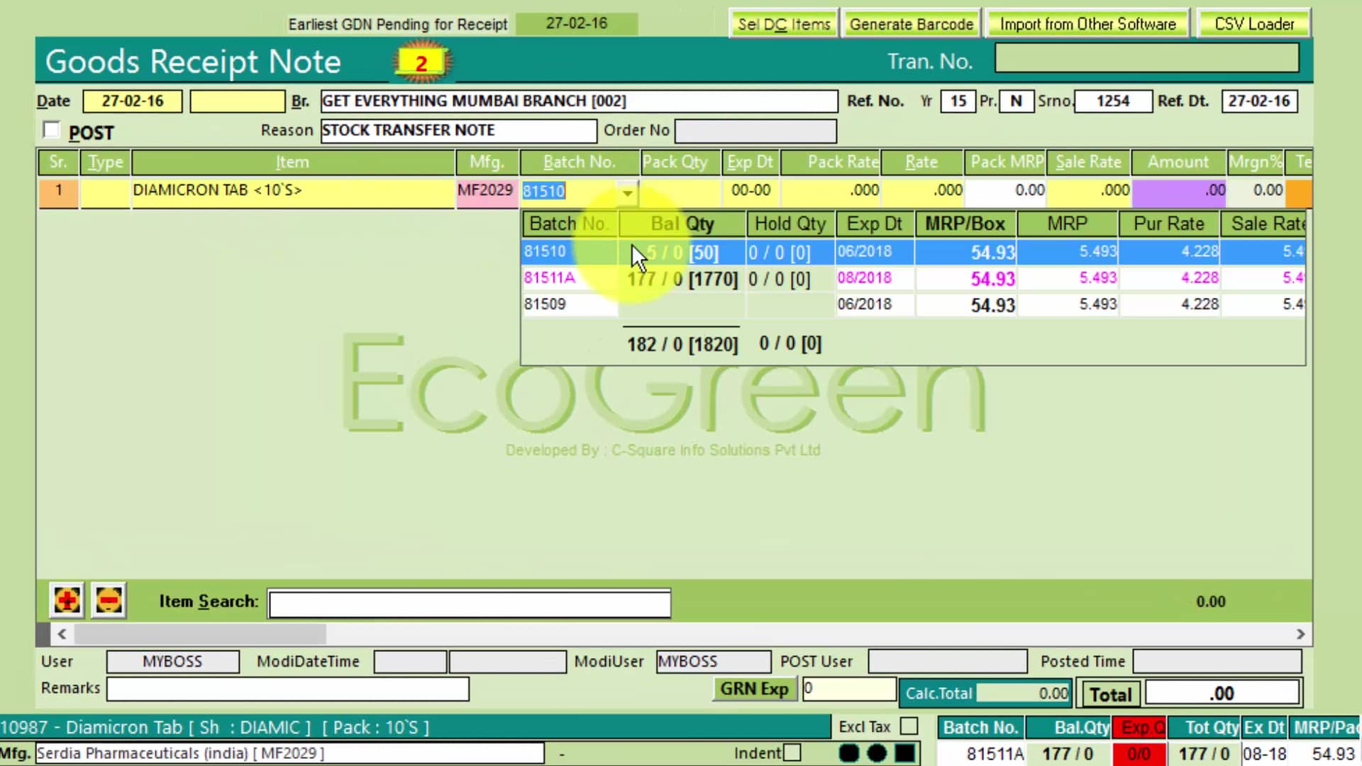Focus the Item Search input field

[x=469, y=604]
